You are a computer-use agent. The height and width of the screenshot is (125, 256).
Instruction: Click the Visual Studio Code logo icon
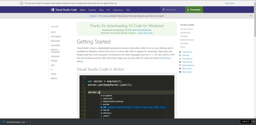coord(52,10)
